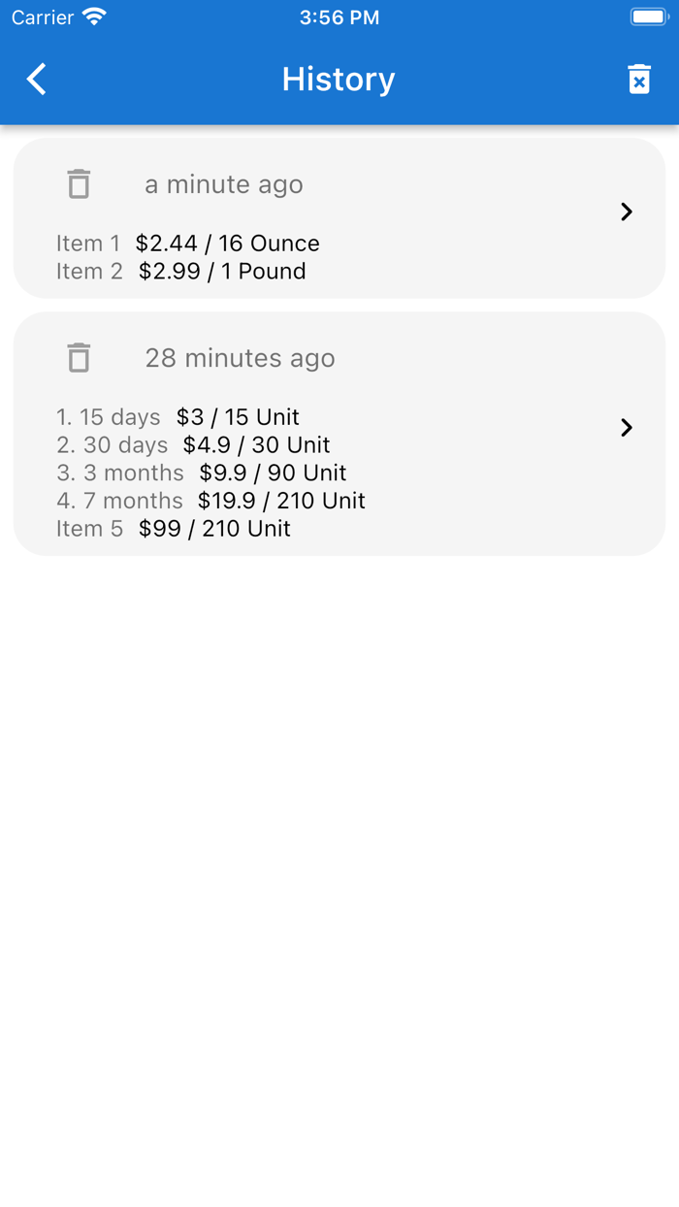The image size is (679, 1207).
Task: Clear all history with trash-X icon
Action: 639,79
